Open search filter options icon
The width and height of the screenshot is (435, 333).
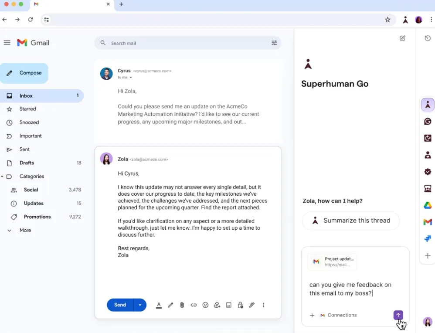click(x=274, y=43)
